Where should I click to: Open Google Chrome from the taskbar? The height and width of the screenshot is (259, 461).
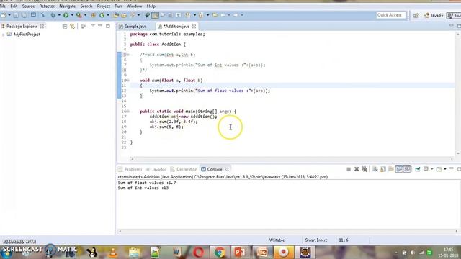[x=219, y=253]
